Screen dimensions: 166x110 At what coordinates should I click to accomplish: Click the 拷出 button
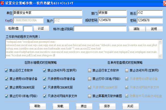click(84, 106)
